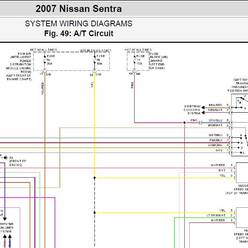Screen dimensions: 248x248
Task: Click the "(FRONT OF ENGINE)" ground location text
Action: pos(18,163)
